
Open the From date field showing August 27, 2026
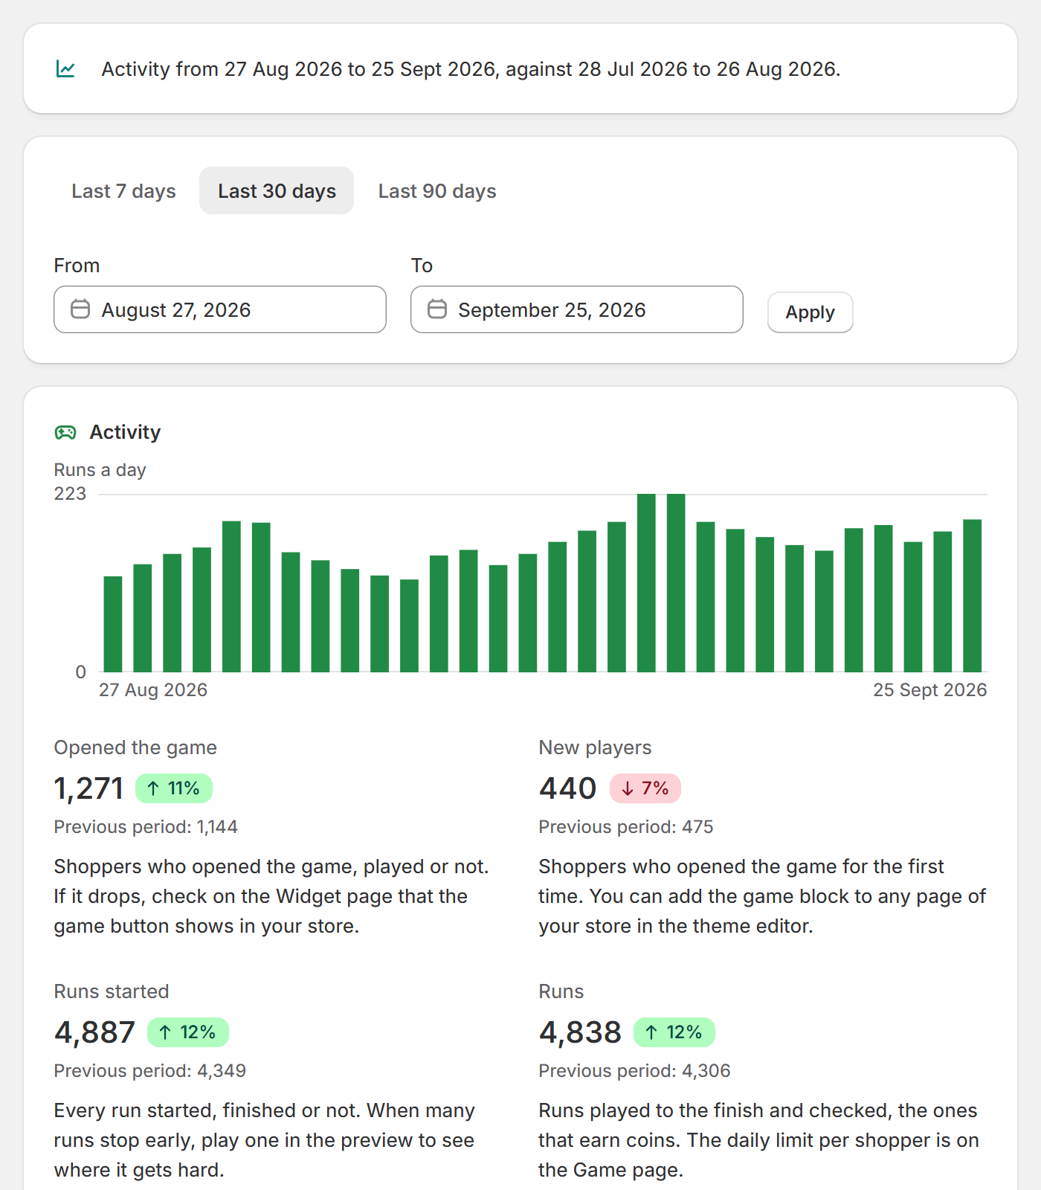click(220, 309)
